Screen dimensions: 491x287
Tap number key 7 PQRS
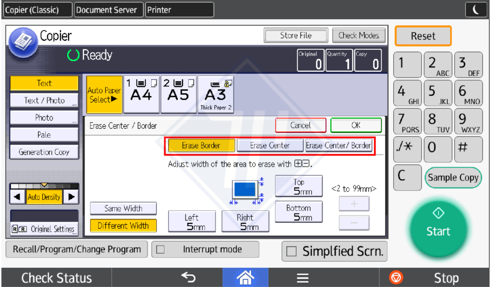click(407, 121)
